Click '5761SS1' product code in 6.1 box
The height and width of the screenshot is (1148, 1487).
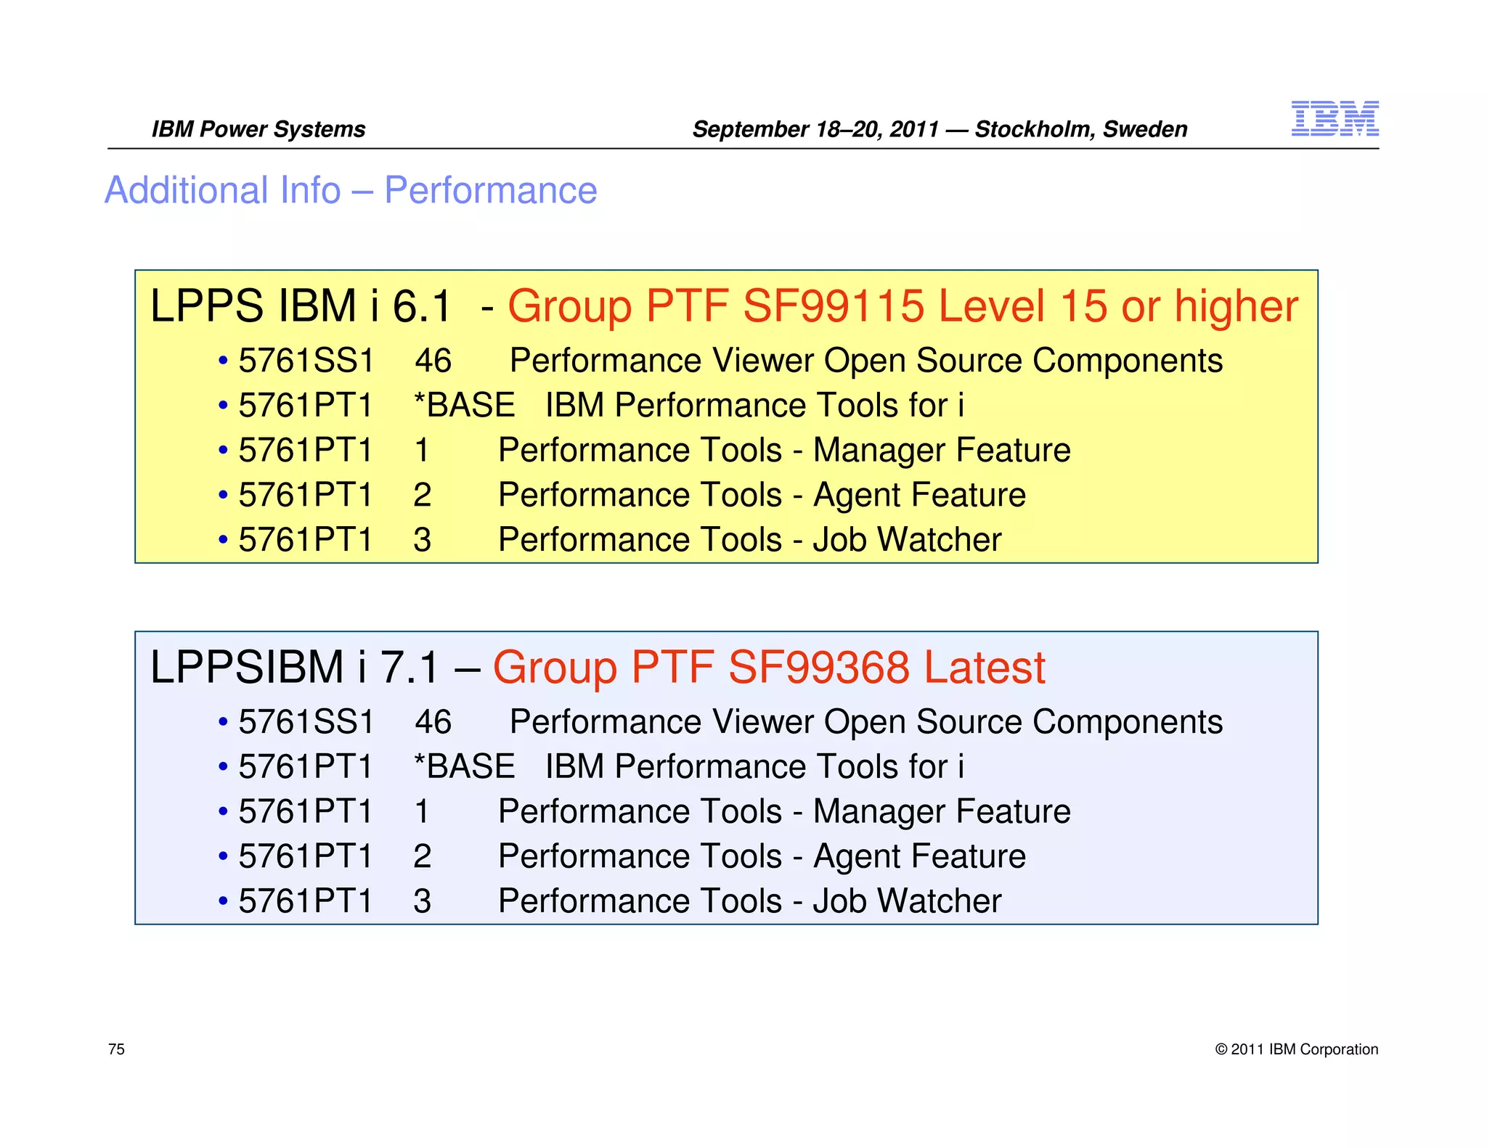coord(306,361)
